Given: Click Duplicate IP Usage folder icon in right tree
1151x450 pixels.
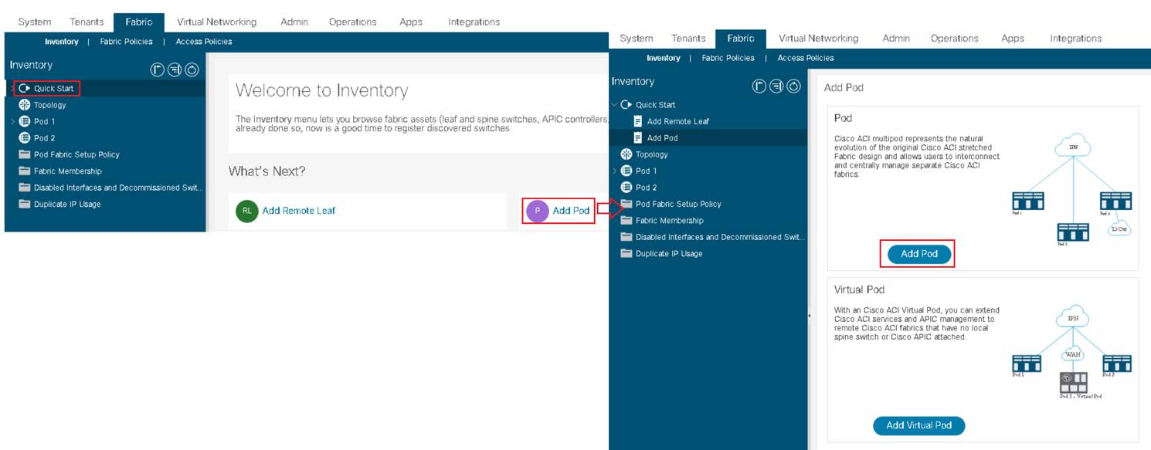Looking at the screenshot, I should [x=626, y=253].
